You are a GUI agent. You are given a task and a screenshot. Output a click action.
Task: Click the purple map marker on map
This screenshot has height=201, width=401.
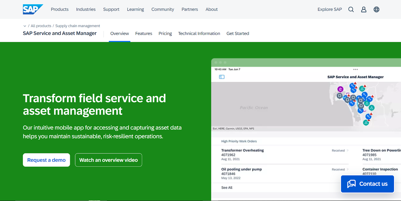340,89
